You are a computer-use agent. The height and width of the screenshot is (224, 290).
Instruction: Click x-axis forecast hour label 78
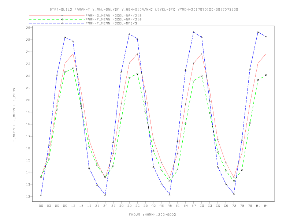[x=250, y=206]
